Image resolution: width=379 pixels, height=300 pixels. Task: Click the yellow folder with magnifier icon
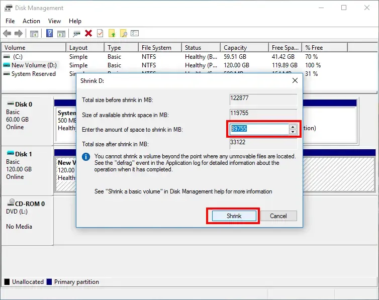click(x=124, y=33)
